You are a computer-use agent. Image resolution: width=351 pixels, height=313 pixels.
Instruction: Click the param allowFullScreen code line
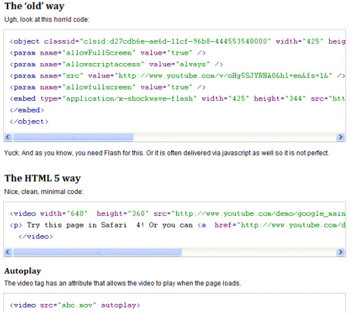pos(107,53)
